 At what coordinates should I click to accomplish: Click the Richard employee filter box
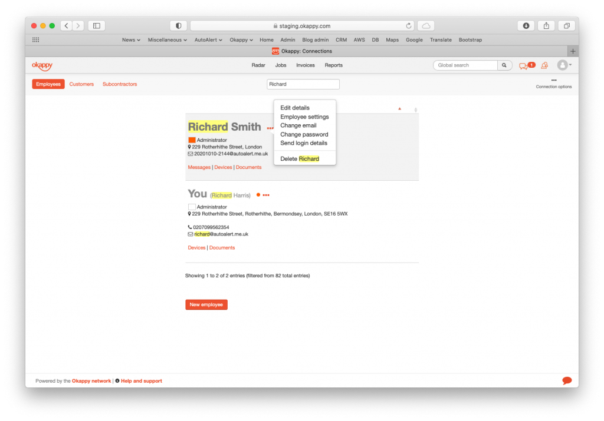[x=303, y=84]
